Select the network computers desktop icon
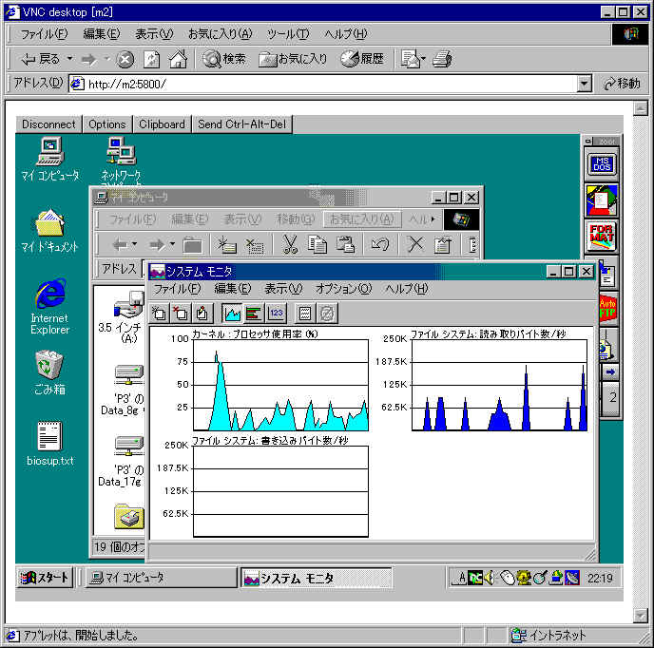The height and width of the screenshot is (648, 654). [x=122, y=161]
